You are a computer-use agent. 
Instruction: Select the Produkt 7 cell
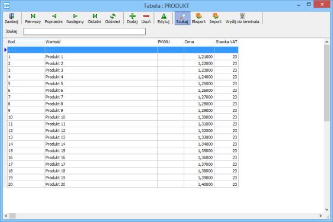(101, 97)
